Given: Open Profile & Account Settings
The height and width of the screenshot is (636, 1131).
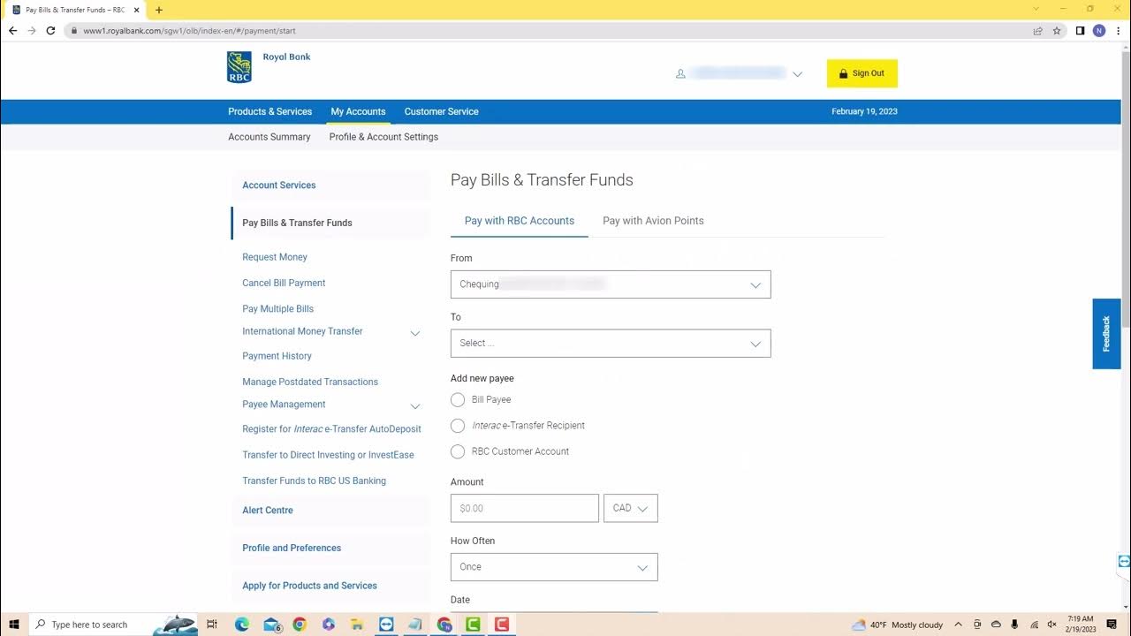Looking at the screenshot, I should [383, 137].
